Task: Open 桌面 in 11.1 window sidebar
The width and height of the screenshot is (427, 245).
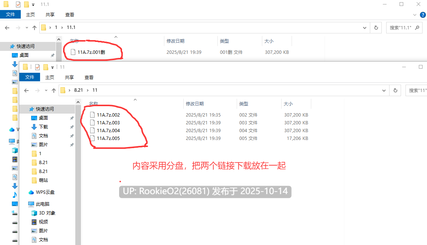Action: pyautogui.click(x=24, y=55)
